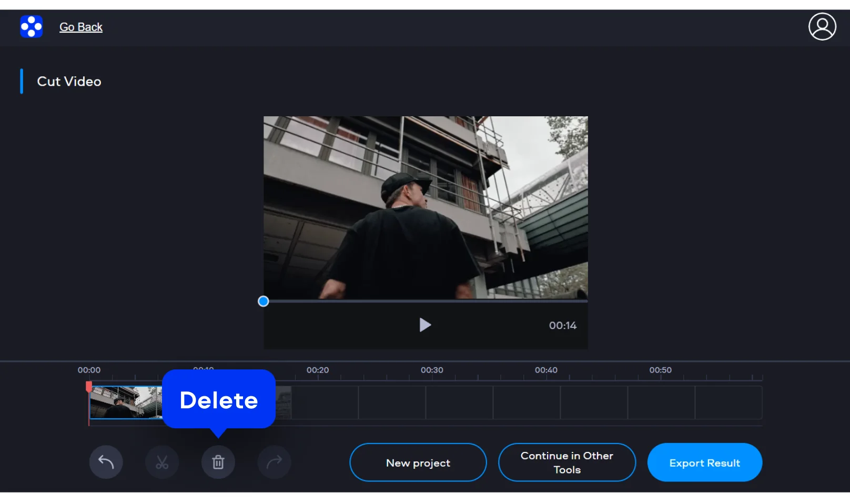Click the blue playback progress handle
The image size is (850, 502).
264,302
